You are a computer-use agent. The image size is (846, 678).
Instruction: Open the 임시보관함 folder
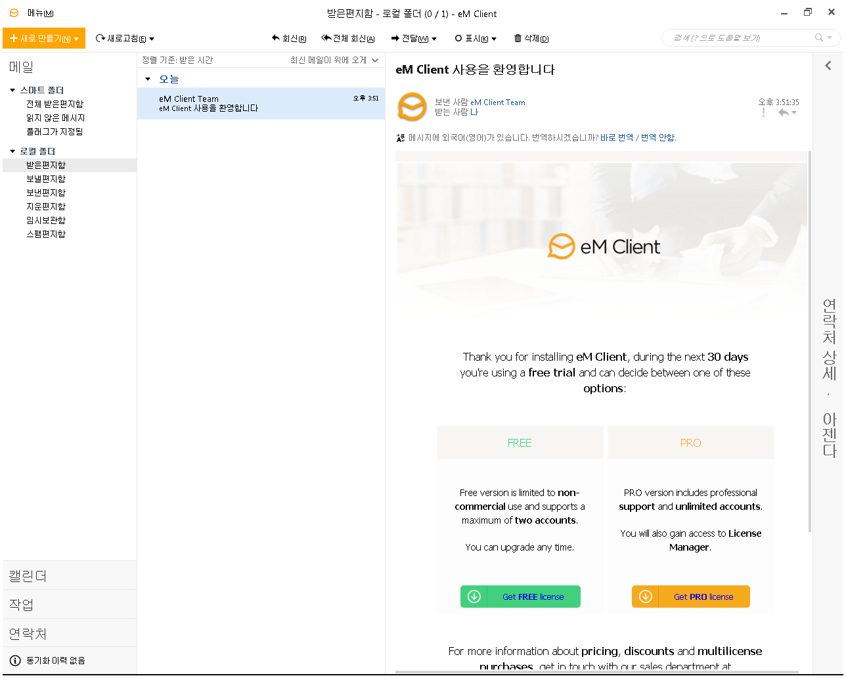point(46,220)
